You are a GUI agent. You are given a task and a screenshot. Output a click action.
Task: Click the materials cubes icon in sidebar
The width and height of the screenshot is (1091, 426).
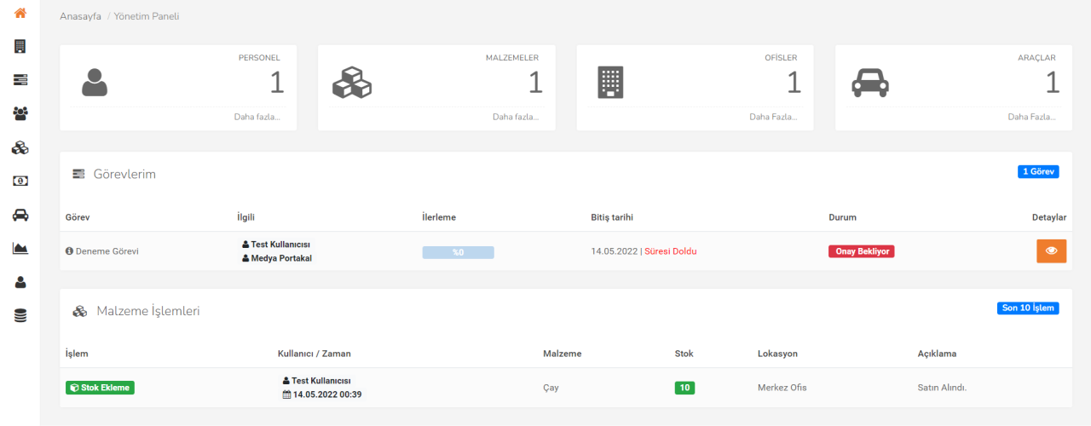point(20,147)
